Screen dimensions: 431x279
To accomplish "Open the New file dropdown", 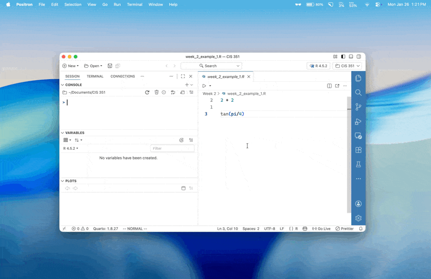I will [x=71, y=66].
